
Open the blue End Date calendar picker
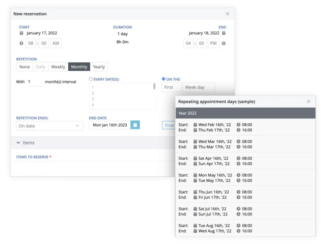[x=135, y=125]
